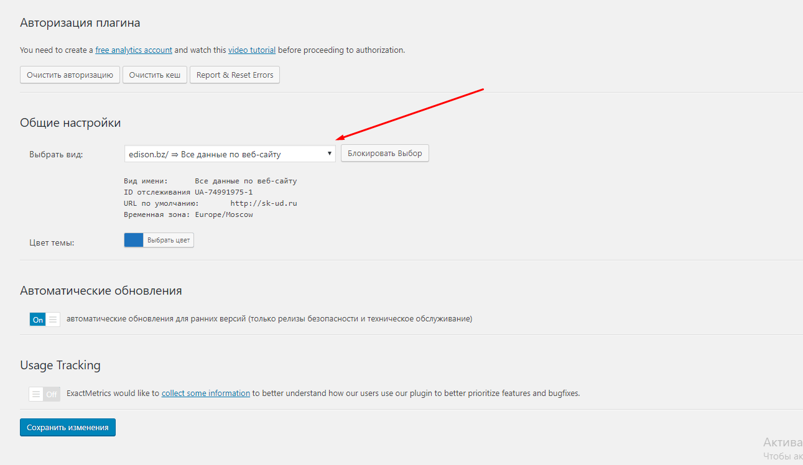Click the 'Цвет темы:' label
This screenshot has height=465, width=803.
(x=52, y=242)
